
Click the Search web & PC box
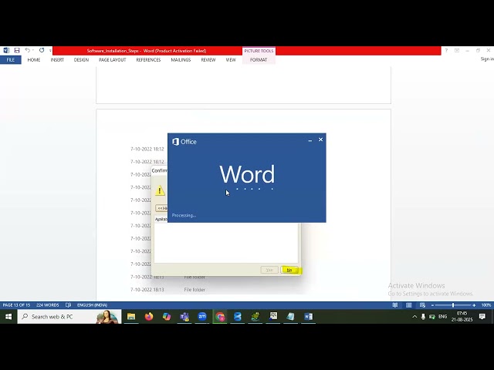click(69, 317)
